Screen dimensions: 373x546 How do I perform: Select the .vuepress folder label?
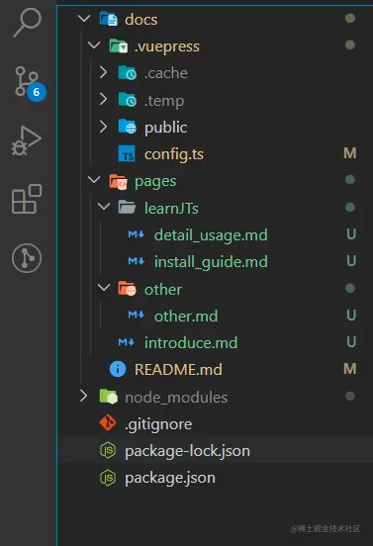point(167,46)
